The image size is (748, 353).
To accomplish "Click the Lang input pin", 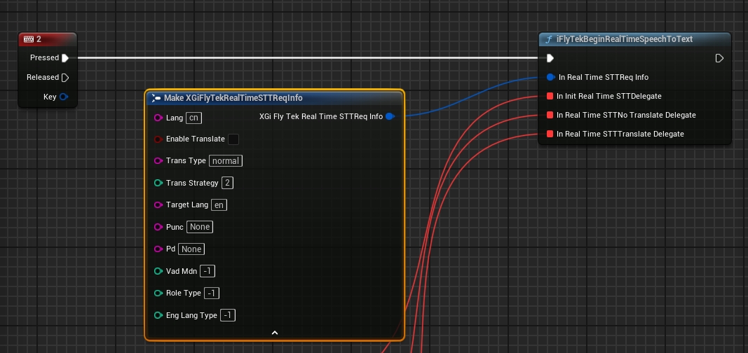I will (158, 118).
